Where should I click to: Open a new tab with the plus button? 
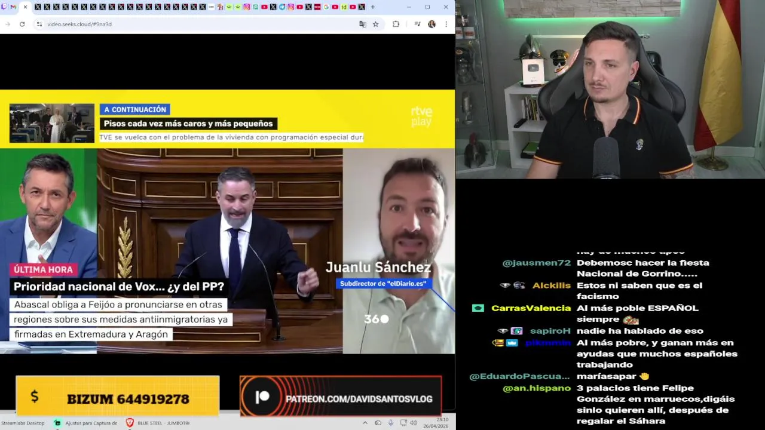373,7
